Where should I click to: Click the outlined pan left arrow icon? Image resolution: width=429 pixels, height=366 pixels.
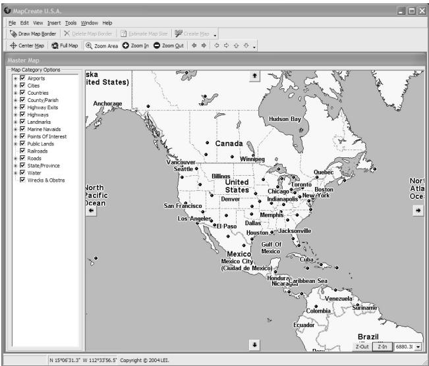pos(217,45)
